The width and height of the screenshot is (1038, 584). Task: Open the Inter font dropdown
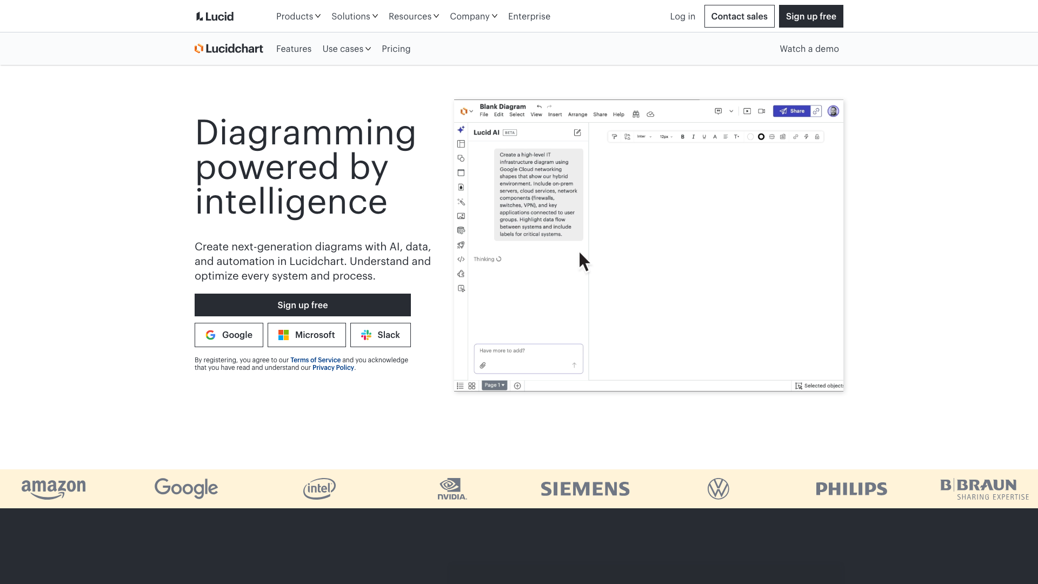coord(644,137)
